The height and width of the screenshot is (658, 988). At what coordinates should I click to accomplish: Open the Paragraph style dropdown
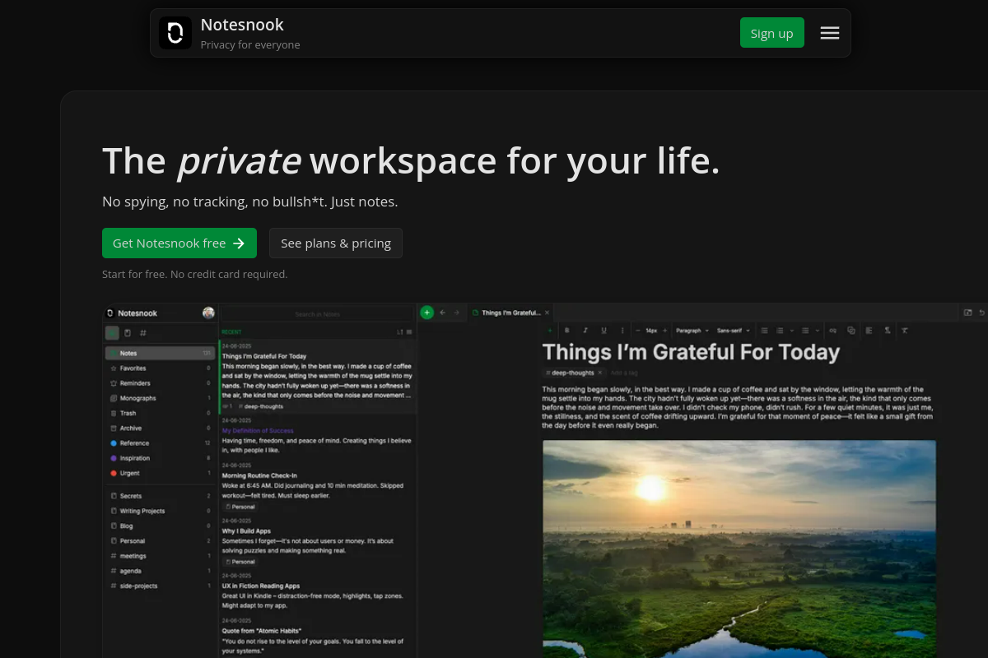[x=692, y=331]
